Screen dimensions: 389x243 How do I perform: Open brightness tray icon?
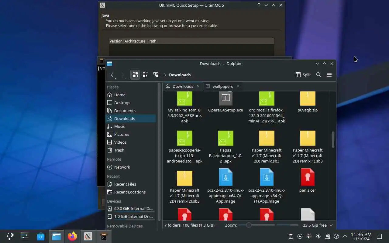click(x=318, y=236)
